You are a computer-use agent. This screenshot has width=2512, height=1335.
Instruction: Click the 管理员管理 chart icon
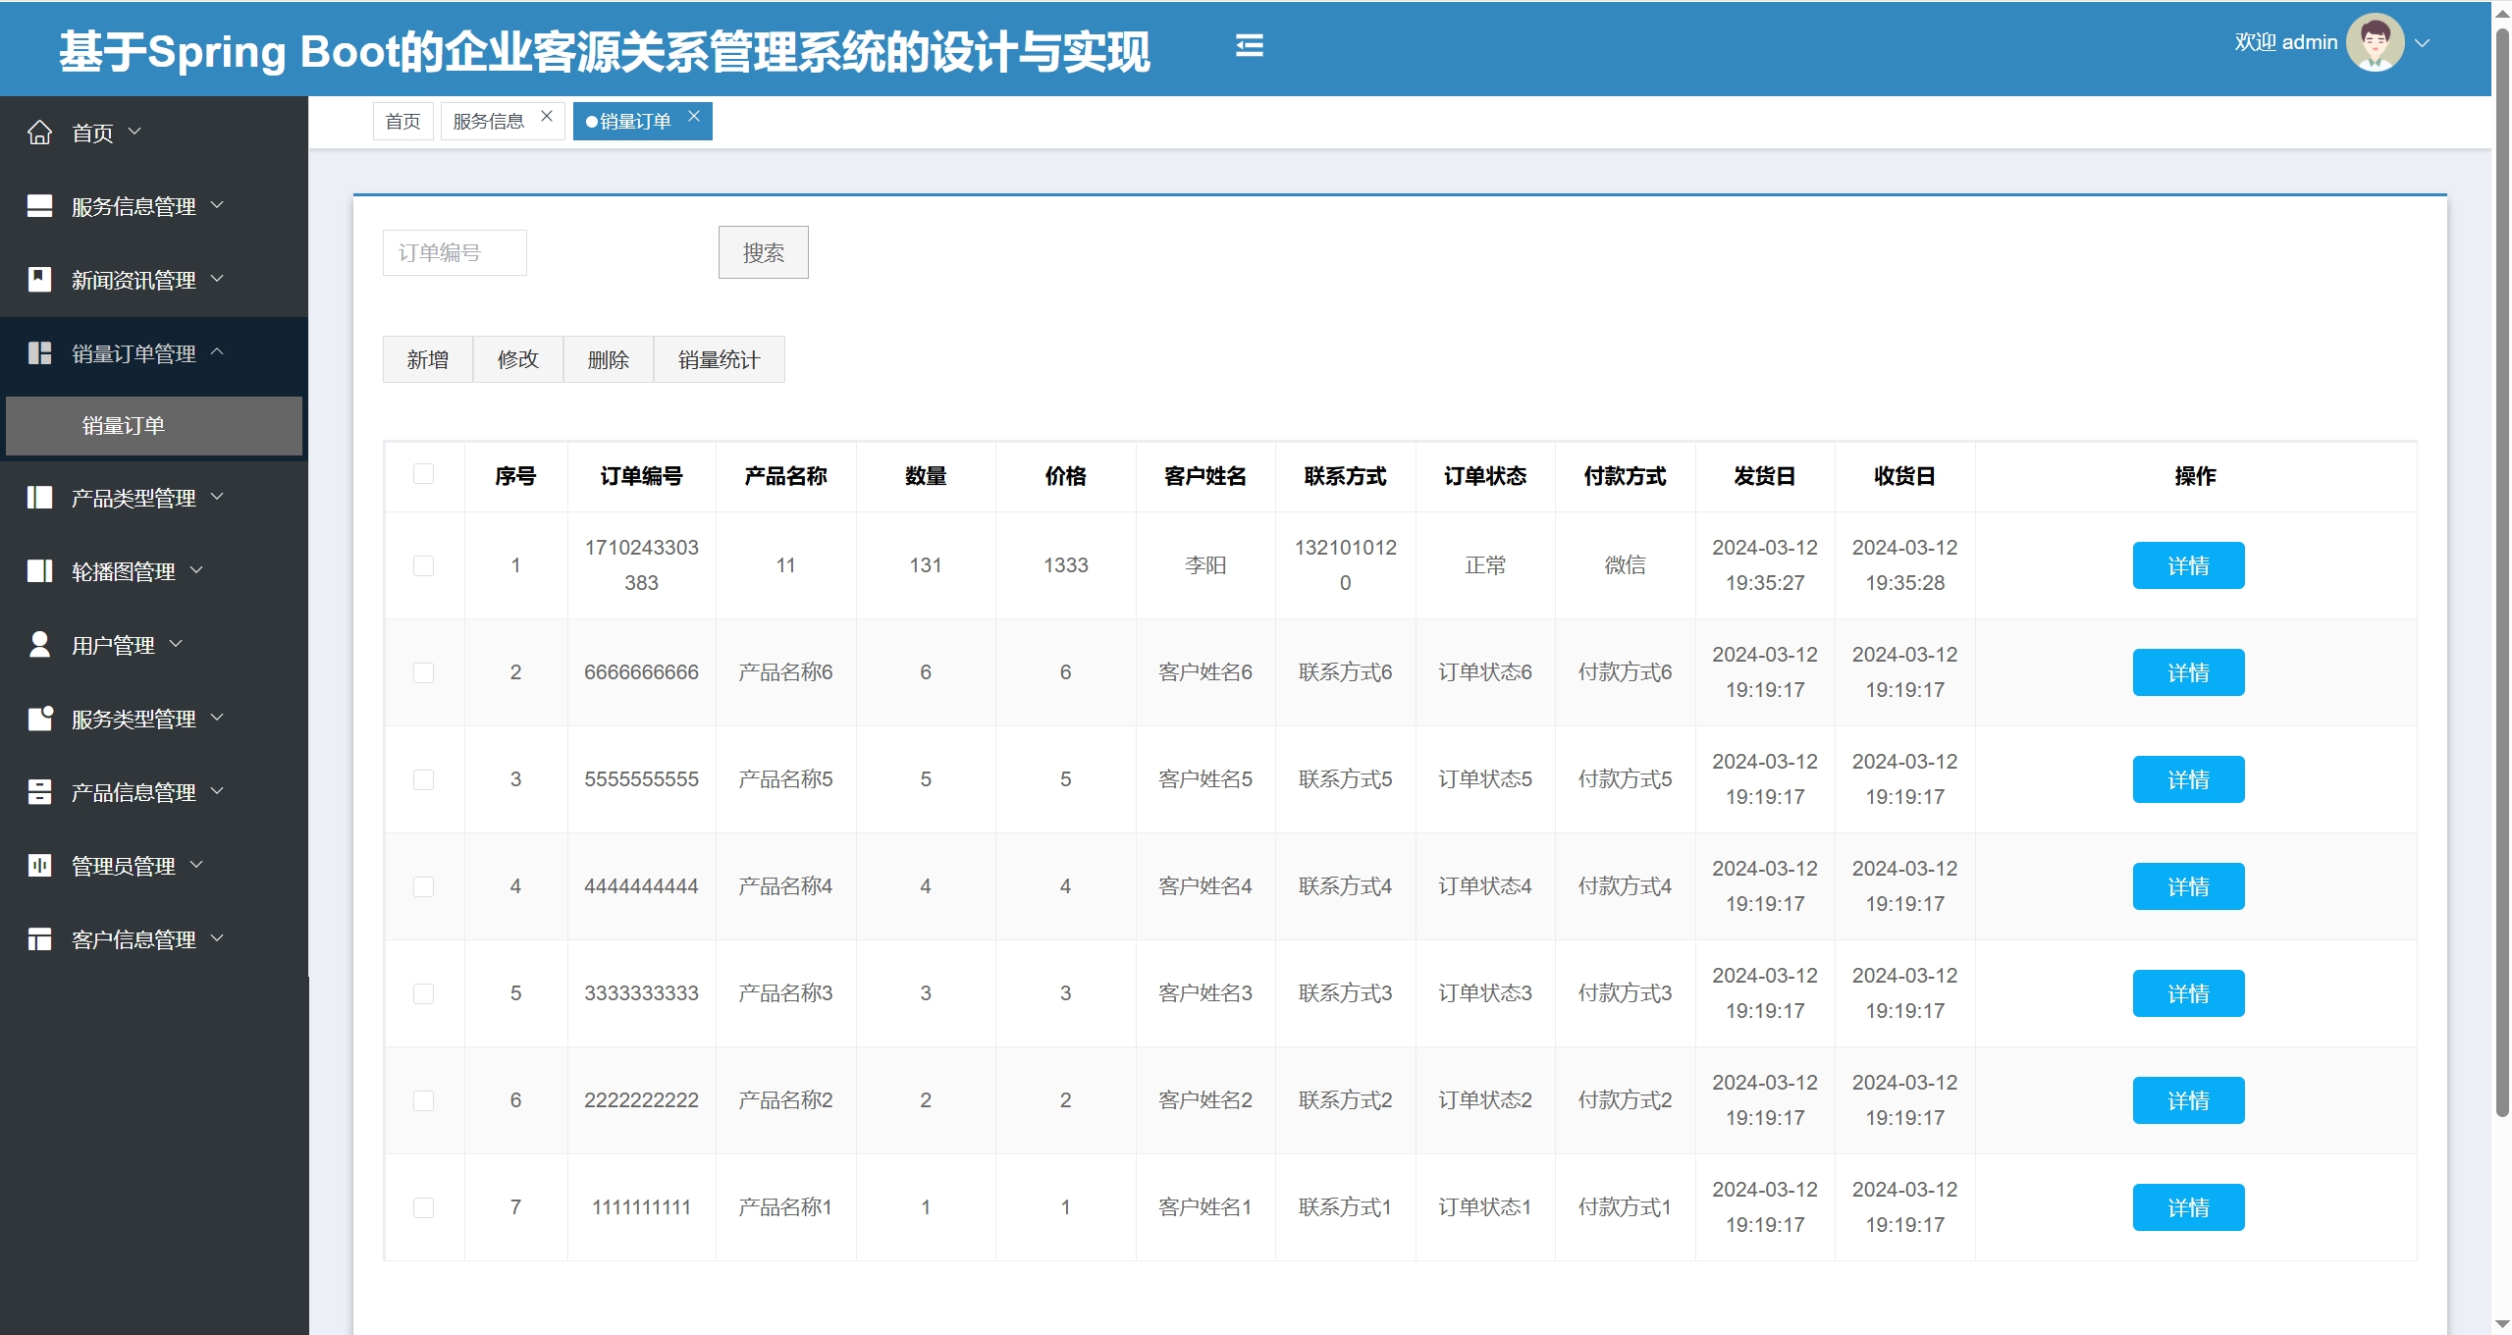(x=39, y=866)
